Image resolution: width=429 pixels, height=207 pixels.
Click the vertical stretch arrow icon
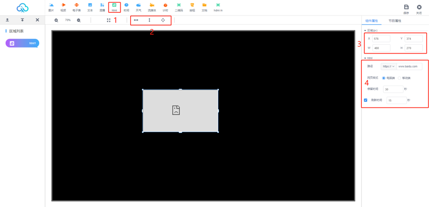coord(149,20)
